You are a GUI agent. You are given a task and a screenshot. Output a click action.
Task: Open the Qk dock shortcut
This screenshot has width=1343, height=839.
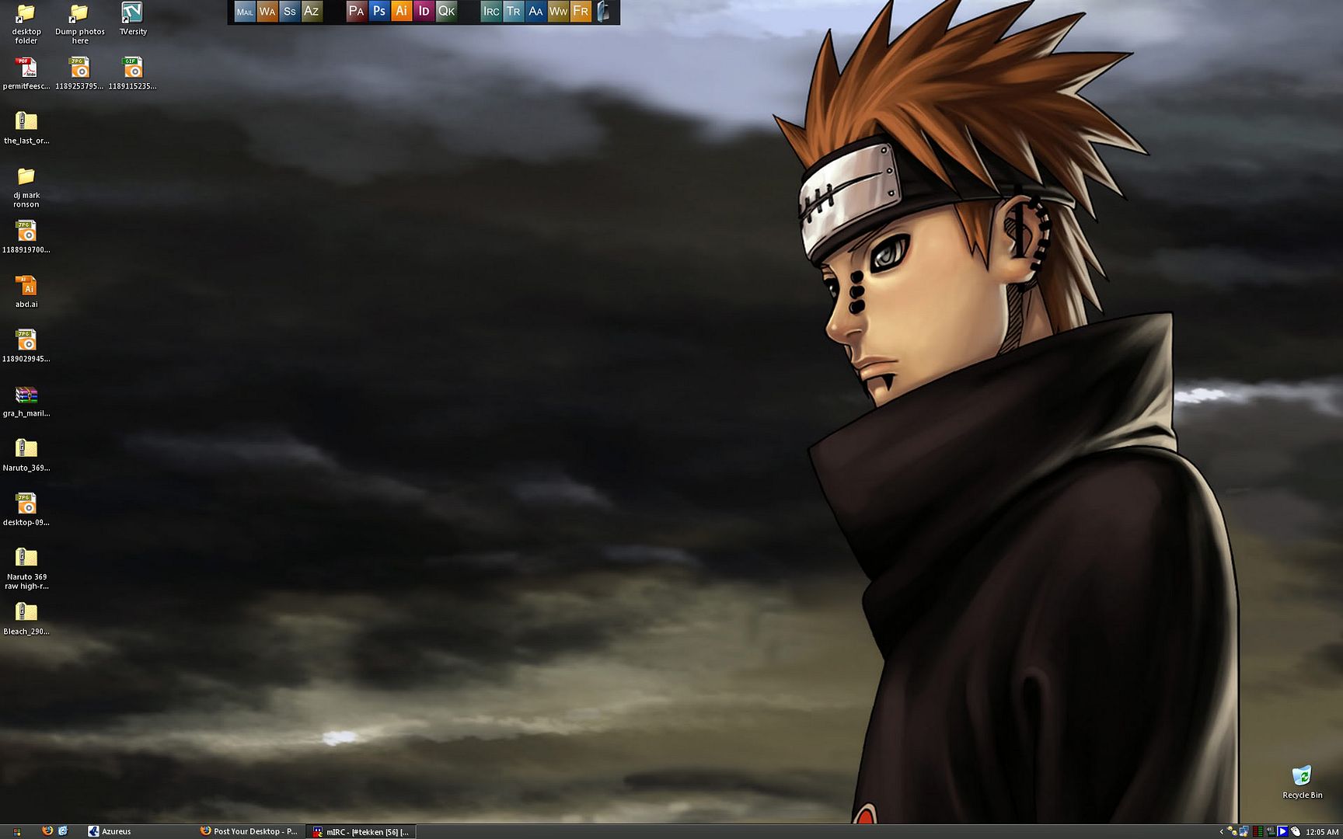tap(446, 12)
